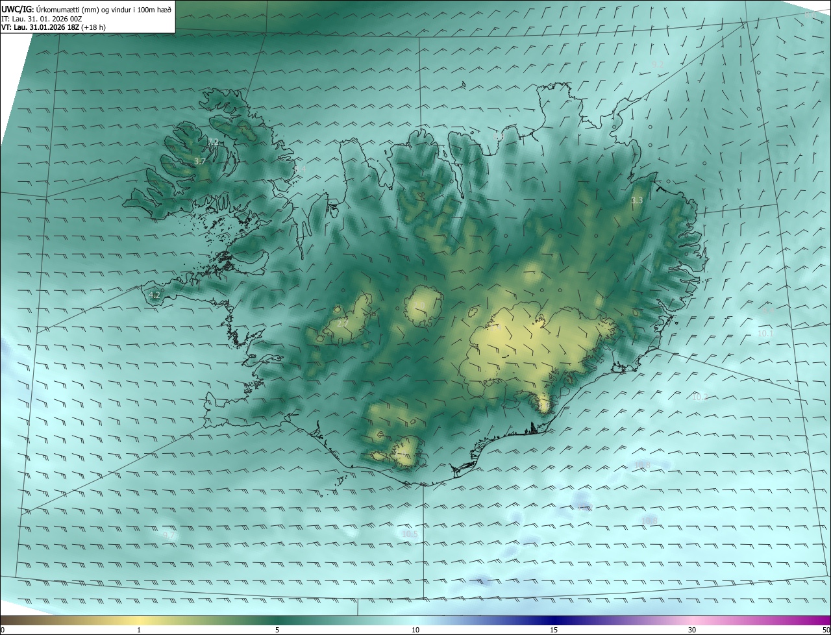Select the 9.7 value in the southwest ocean

tap(169, 535)
